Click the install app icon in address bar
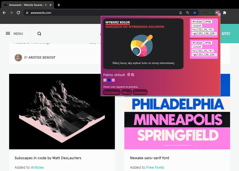 coord(181,13)
